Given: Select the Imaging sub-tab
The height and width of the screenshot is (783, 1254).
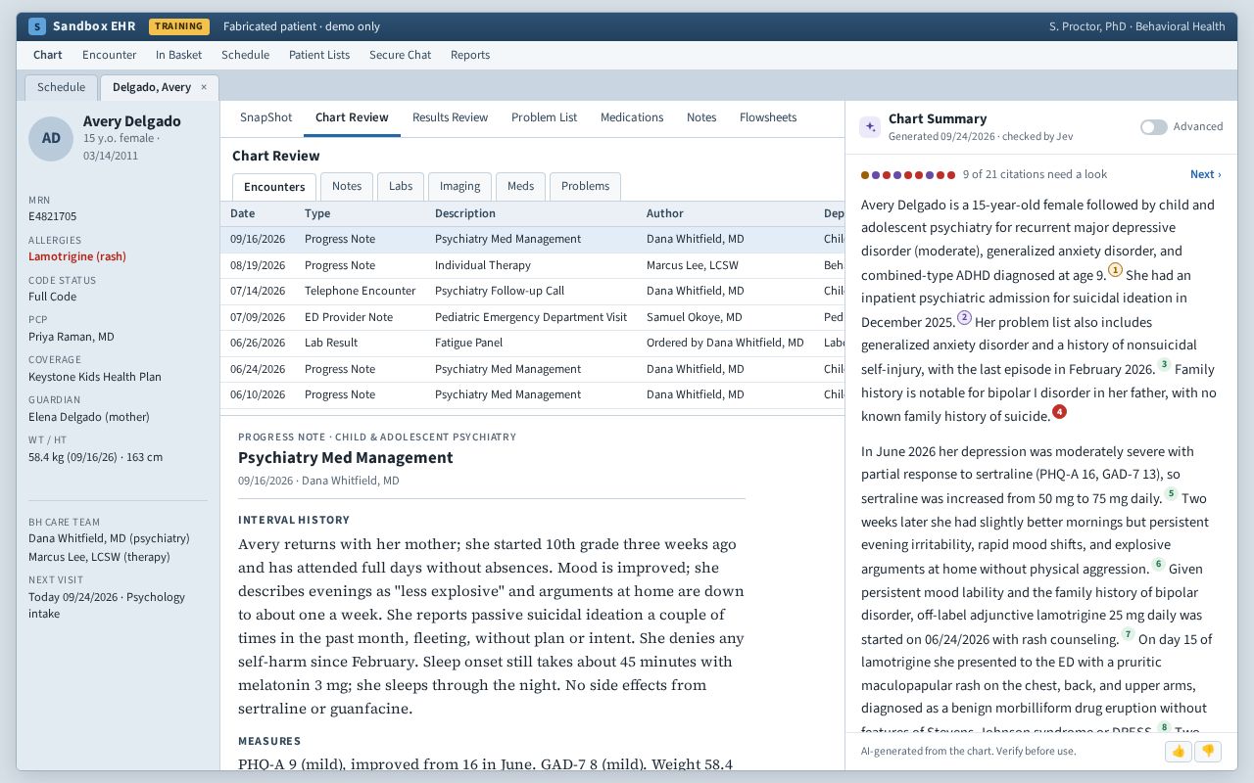Looking at the screenshot, I should 459,186.
